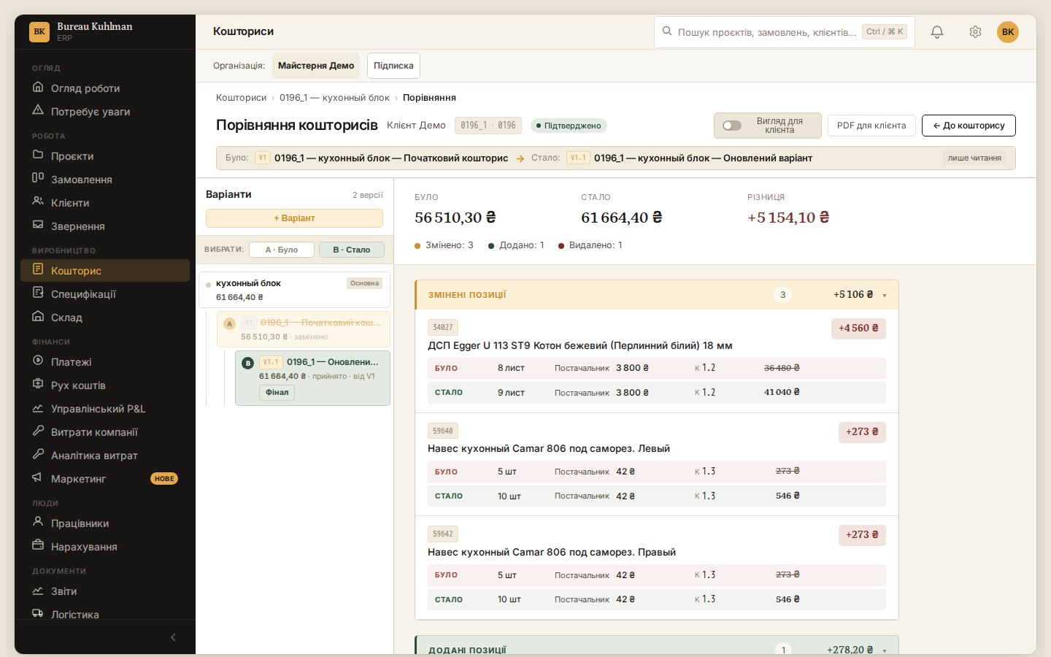1051x657 pixels.
Task: Open notifications bell icon
Action: point(937,32)
